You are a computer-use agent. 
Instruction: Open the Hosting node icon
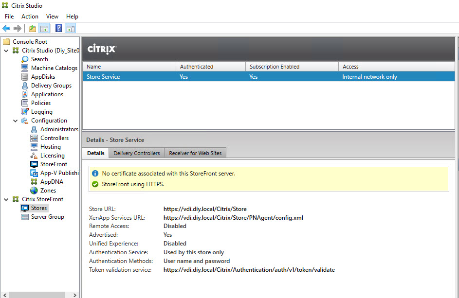(34, 147)
